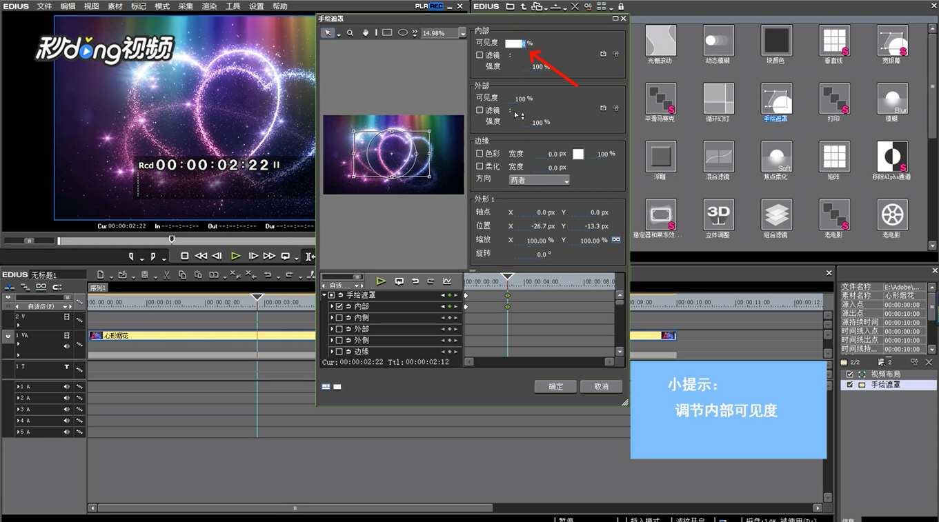Select the 矩阵 effect icon
The width and height of the screenshot is (939, 522).
point(834,157)
